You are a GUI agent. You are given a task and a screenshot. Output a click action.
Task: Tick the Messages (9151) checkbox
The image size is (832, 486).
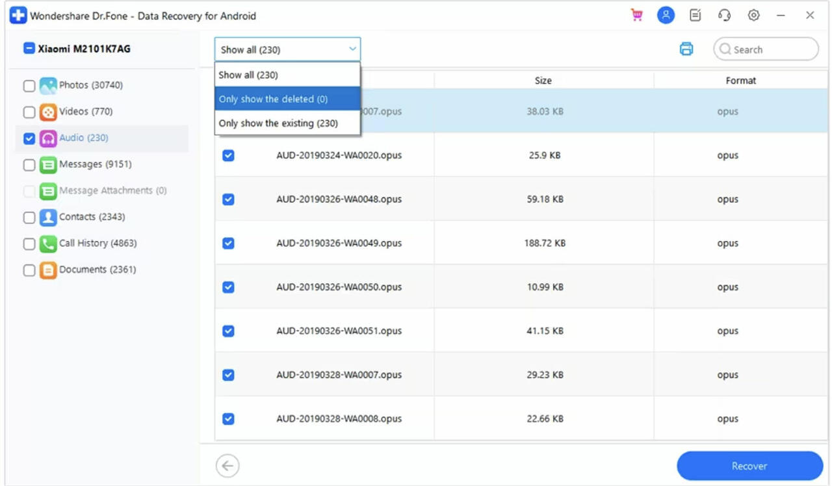(x=29, y=165)
